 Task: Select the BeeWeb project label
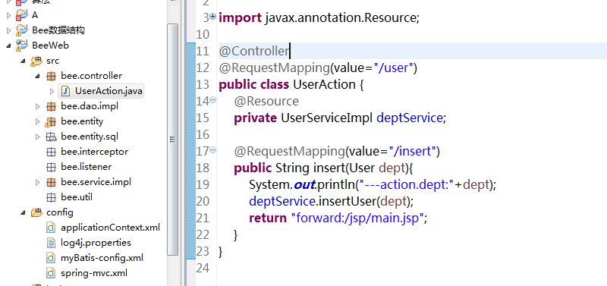[51, 46]
